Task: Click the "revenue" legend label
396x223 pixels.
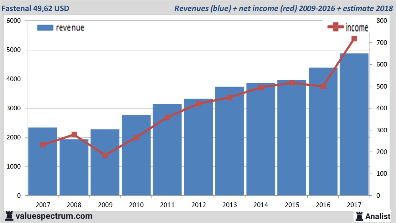Action: (x=70, y=28)
